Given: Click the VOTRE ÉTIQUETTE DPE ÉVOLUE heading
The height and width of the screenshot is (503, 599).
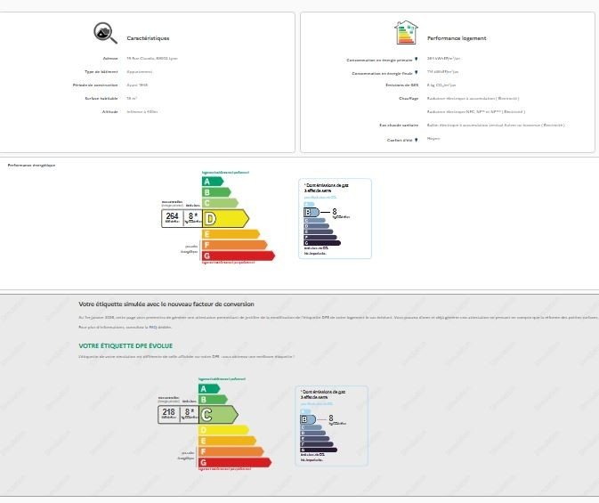Looking at the screenshot, I should 125,345.
